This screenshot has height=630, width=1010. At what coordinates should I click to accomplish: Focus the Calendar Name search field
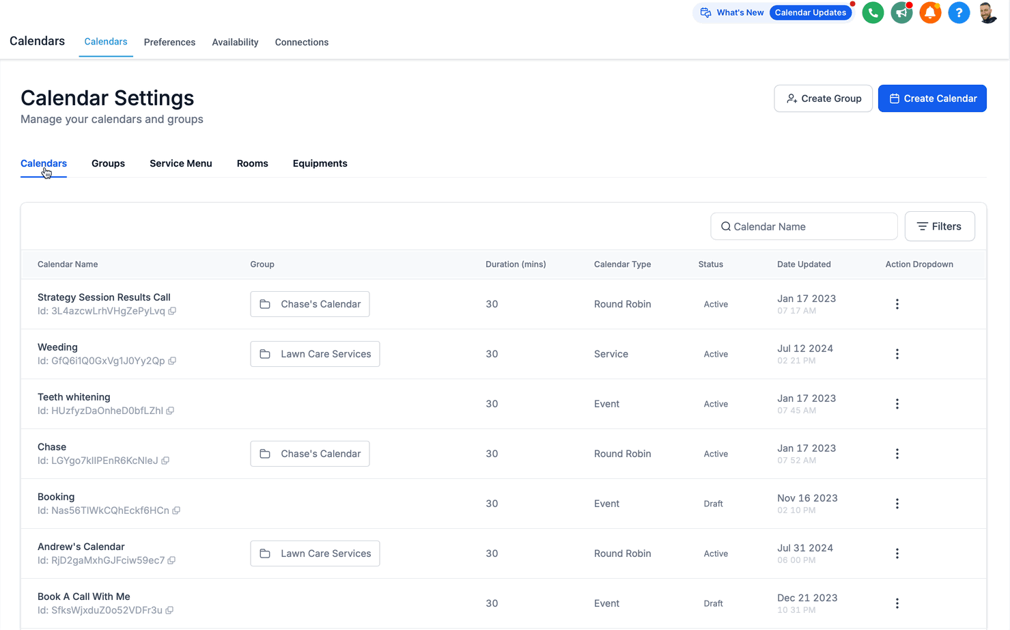click(804, 226)
